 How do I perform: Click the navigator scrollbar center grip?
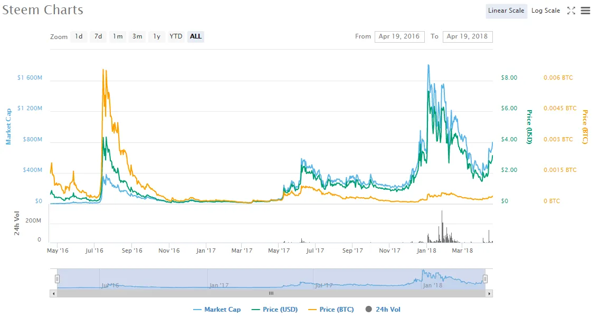click(271, 294)
